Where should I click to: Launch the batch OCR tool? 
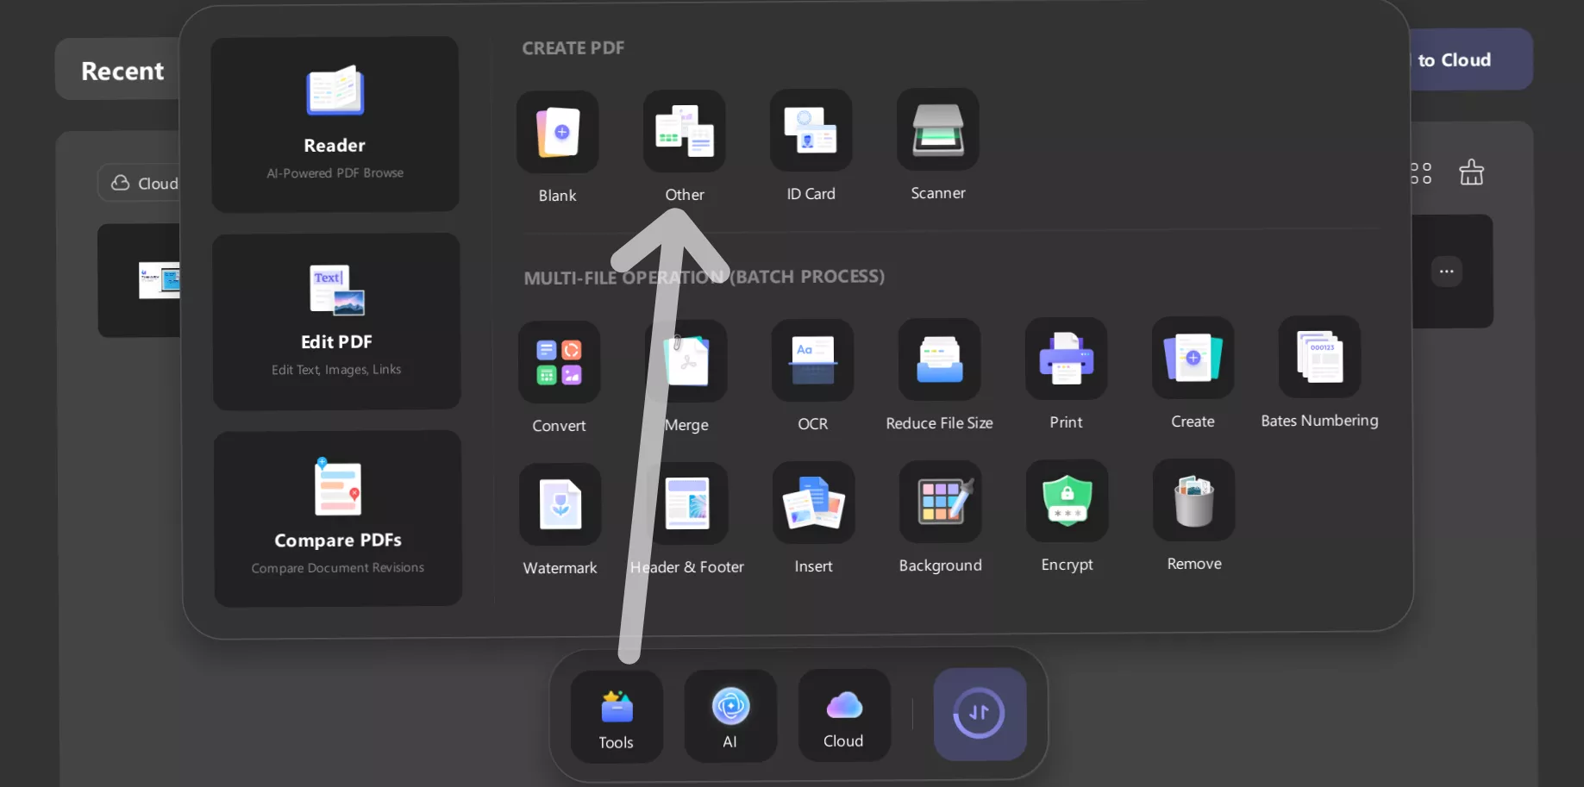[812, 360]
